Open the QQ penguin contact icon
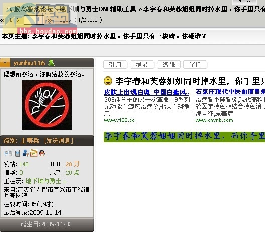265x232 pixels. click(42, 153)
